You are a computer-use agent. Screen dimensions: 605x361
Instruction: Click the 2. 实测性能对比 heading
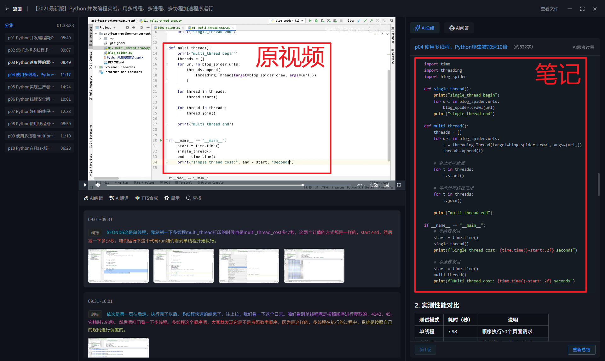pyautogui.click(x=437, y=305)
